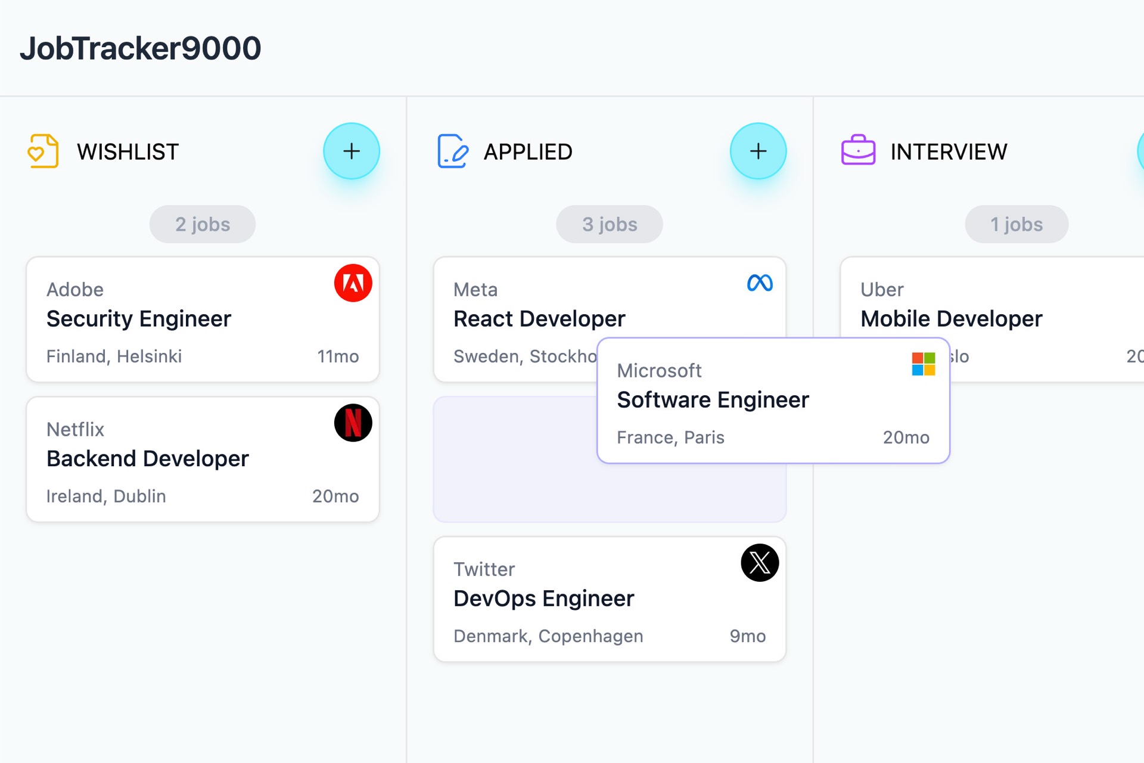Click the Meta company name
This screenshot has height=763, width=1144.
pyautogui.click(x=475, y=290)
